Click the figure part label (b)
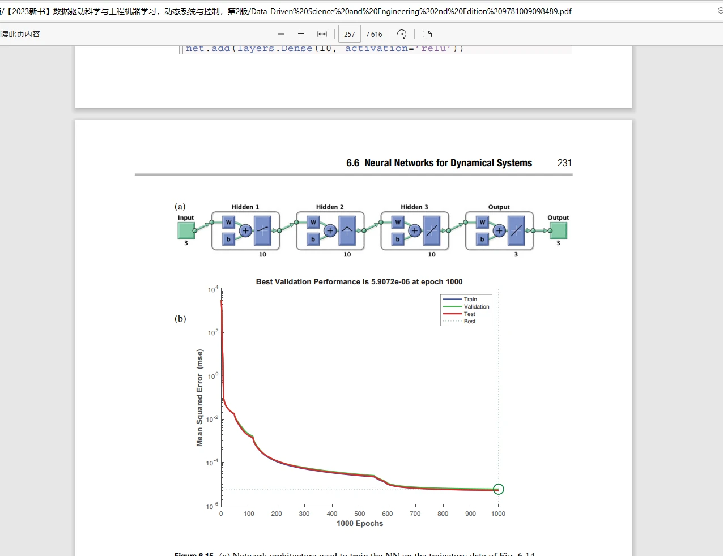Screen dimensions: 723x556 tap(180, 319)
